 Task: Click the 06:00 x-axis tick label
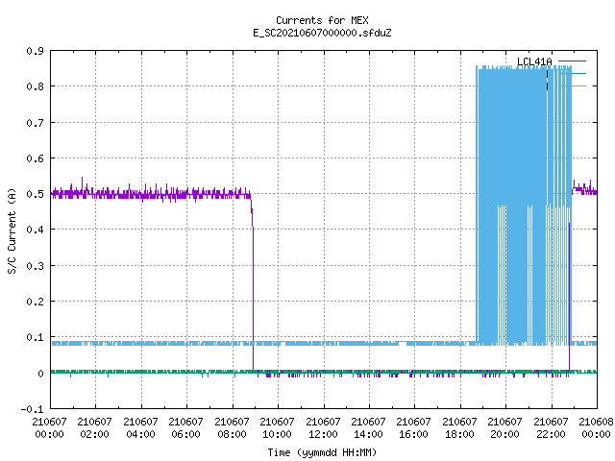185,434
